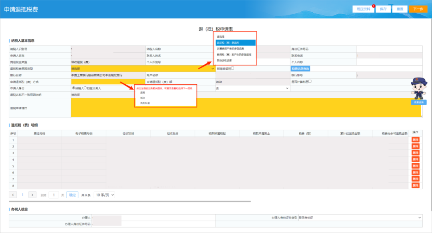Image resolution: width=432 pixels, height=233 pixels.
Task: Delete row 8 in the refund details table
Action: (x=416, y=185)
